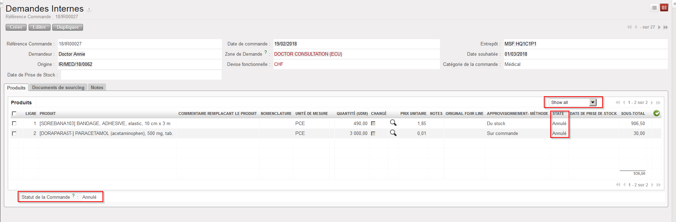The image size is (676, 222).
Task: Expand the right side panel
Action: [x=674, y=3]
